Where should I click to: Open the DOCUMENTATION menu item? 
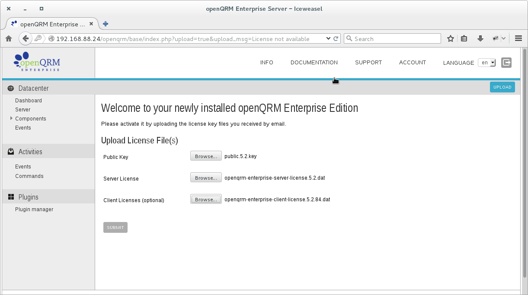pos(314,63)
